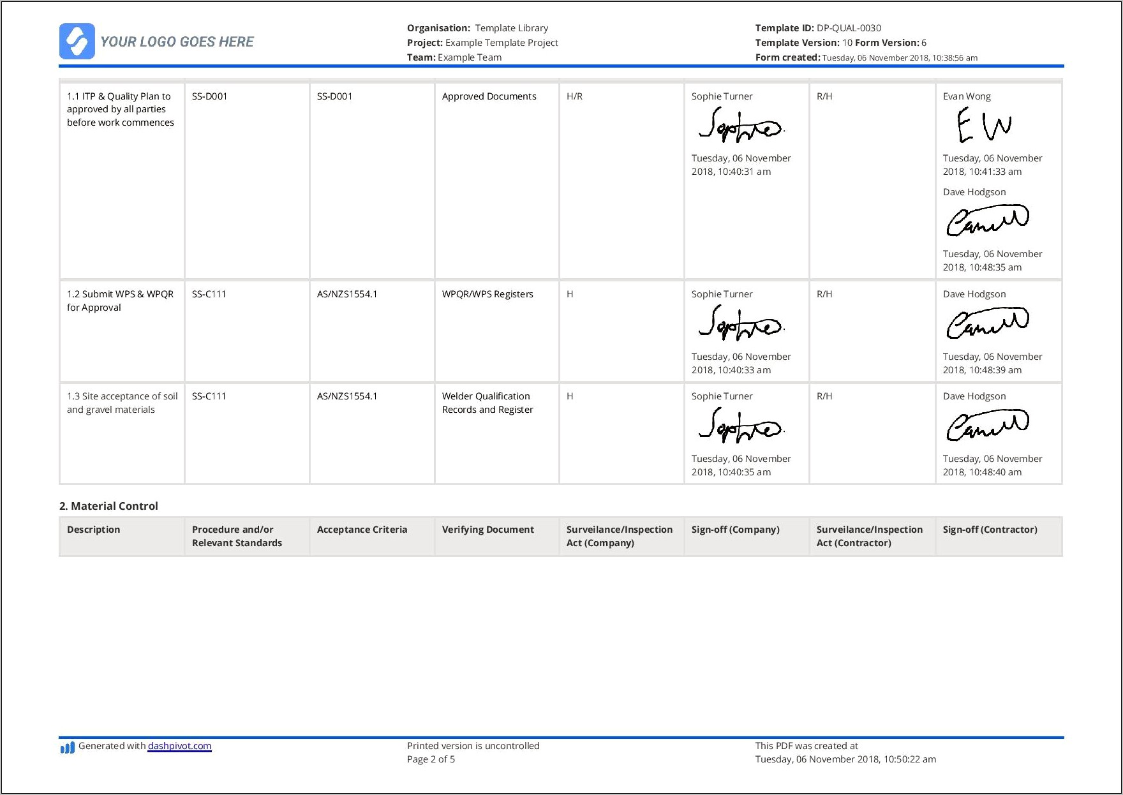Viewport: 1123px width, 795px height.
Task: Click 'Page 2 of 5' footer text
Action: point(431,759)
